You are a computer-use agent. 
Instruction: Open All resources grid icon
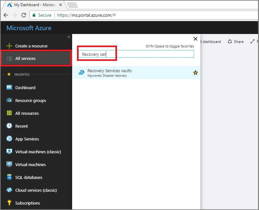click(x=10, y=113)
